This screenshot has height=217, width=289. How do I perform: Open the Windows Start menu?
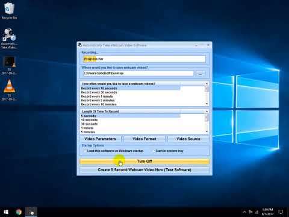pyautogui.click(x=6, y=212)
